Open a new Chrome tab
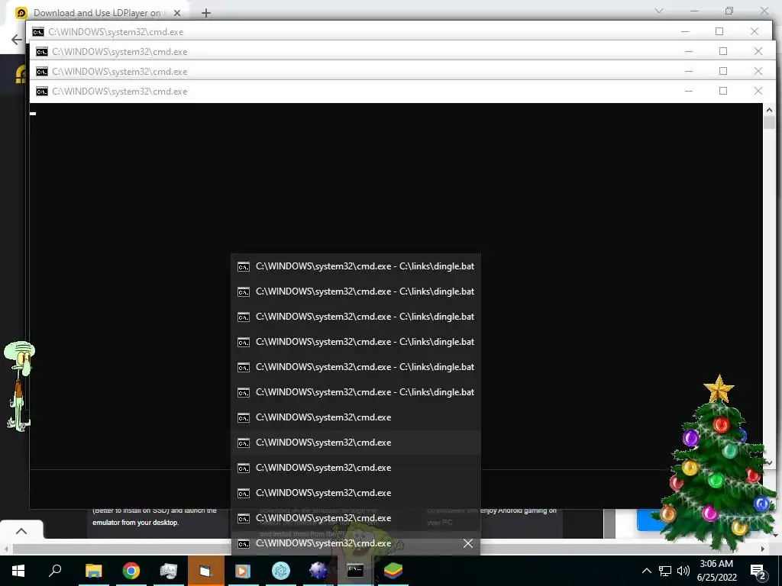The image size is (782, 586). 206,13
